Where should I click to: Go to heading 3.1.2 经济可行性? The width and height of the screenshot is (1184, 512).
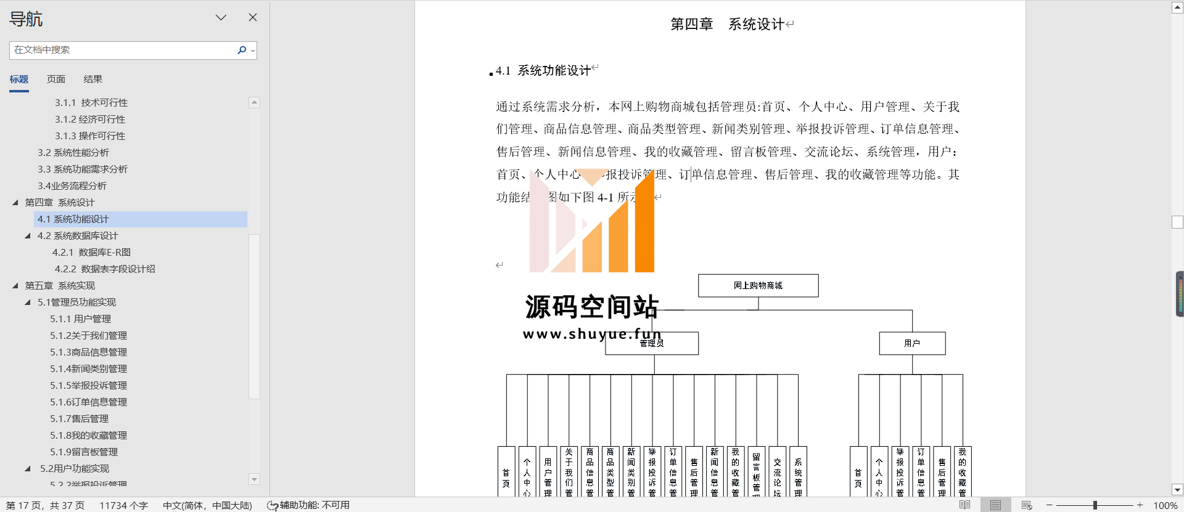pos(90,119)
